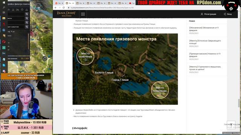Click the rightmost category icon in game filter panel

27,10
